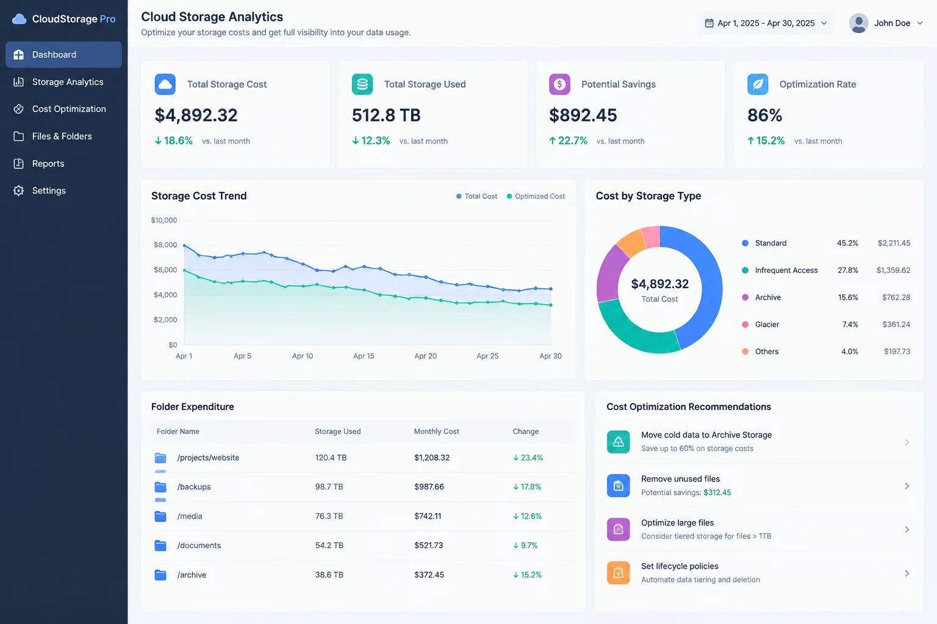Click the purple Optimize large files icon
Viewport: 937px width, 624px height.
coord(618,530)
